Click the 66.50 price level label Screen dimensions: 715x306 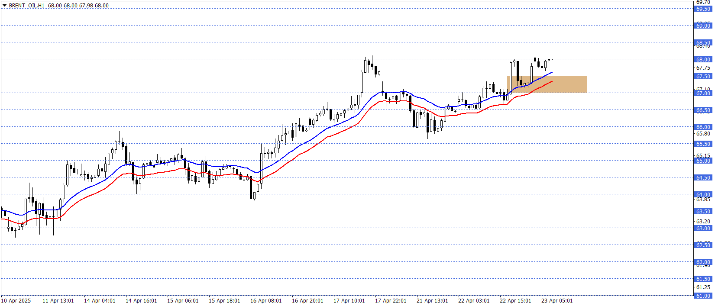tap(703, 110)
